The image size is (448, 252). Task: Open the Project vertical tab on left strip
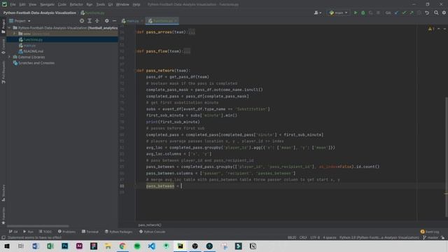[3, 27]
